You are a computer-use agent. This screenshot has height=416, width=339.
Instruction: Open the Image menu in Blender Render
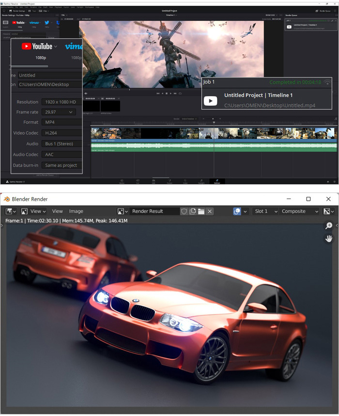click(x=76, y=211)
